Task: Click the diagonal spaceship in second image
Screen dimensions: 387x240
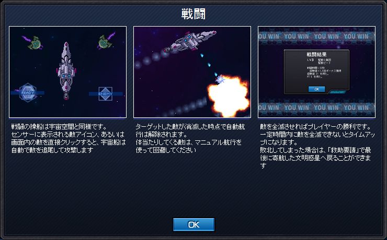Action: 189,41
